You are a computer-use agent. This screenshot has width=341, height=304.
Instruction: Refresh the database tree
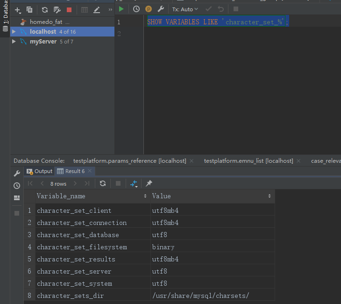pyautogui.click(x=45, y=9)
